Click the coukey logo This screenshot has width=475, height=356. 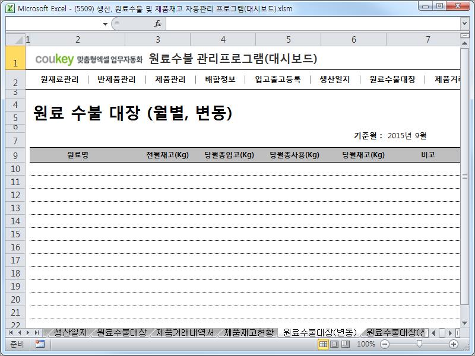(x=54, y=59)
